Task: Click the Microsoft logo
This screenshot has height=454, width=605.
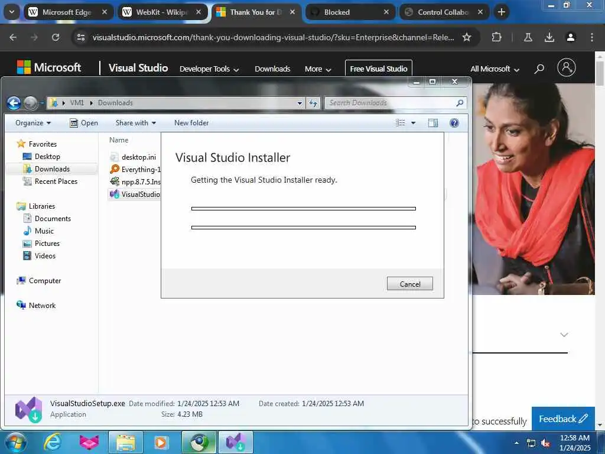Action: tap(49, 67)
